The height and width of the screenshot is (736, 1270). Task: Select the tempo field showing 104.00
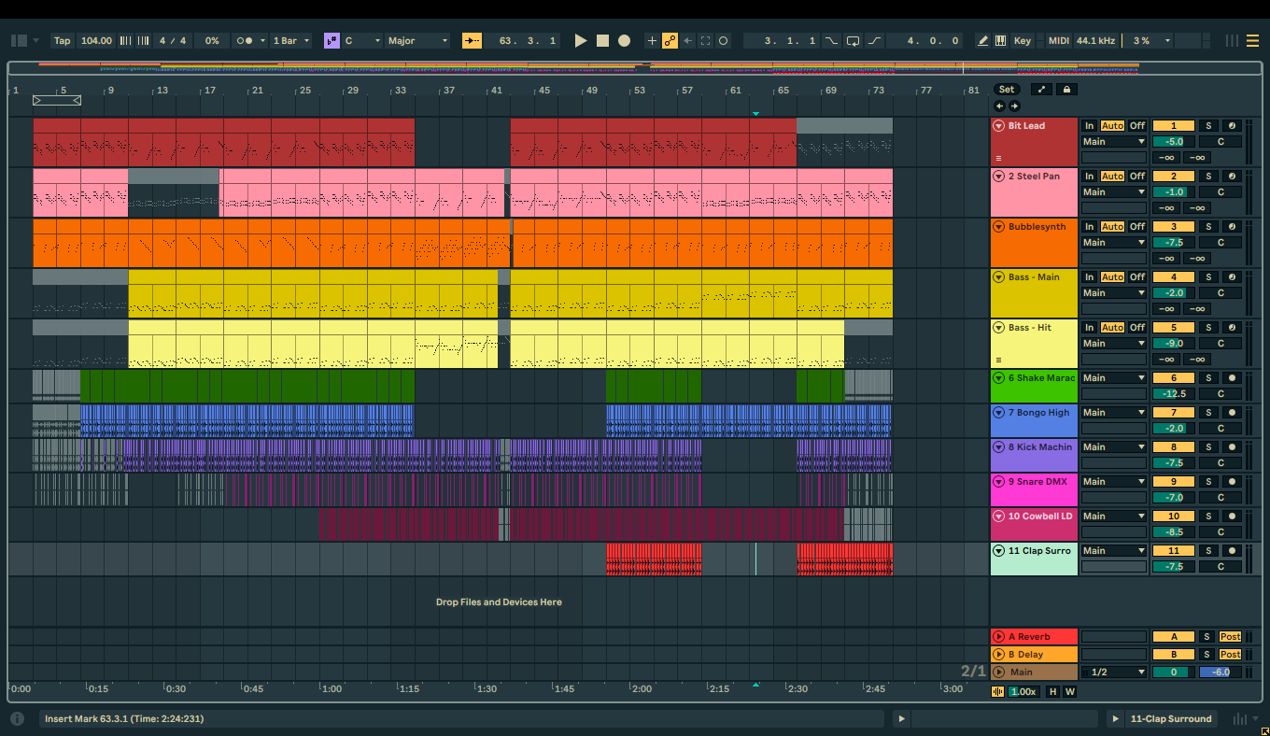pyautogui.click(x=96, y=41)
